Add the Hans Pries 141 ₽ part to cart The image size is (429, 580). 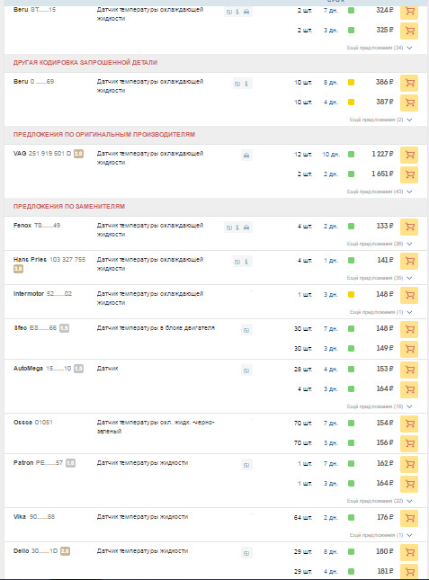409,261
